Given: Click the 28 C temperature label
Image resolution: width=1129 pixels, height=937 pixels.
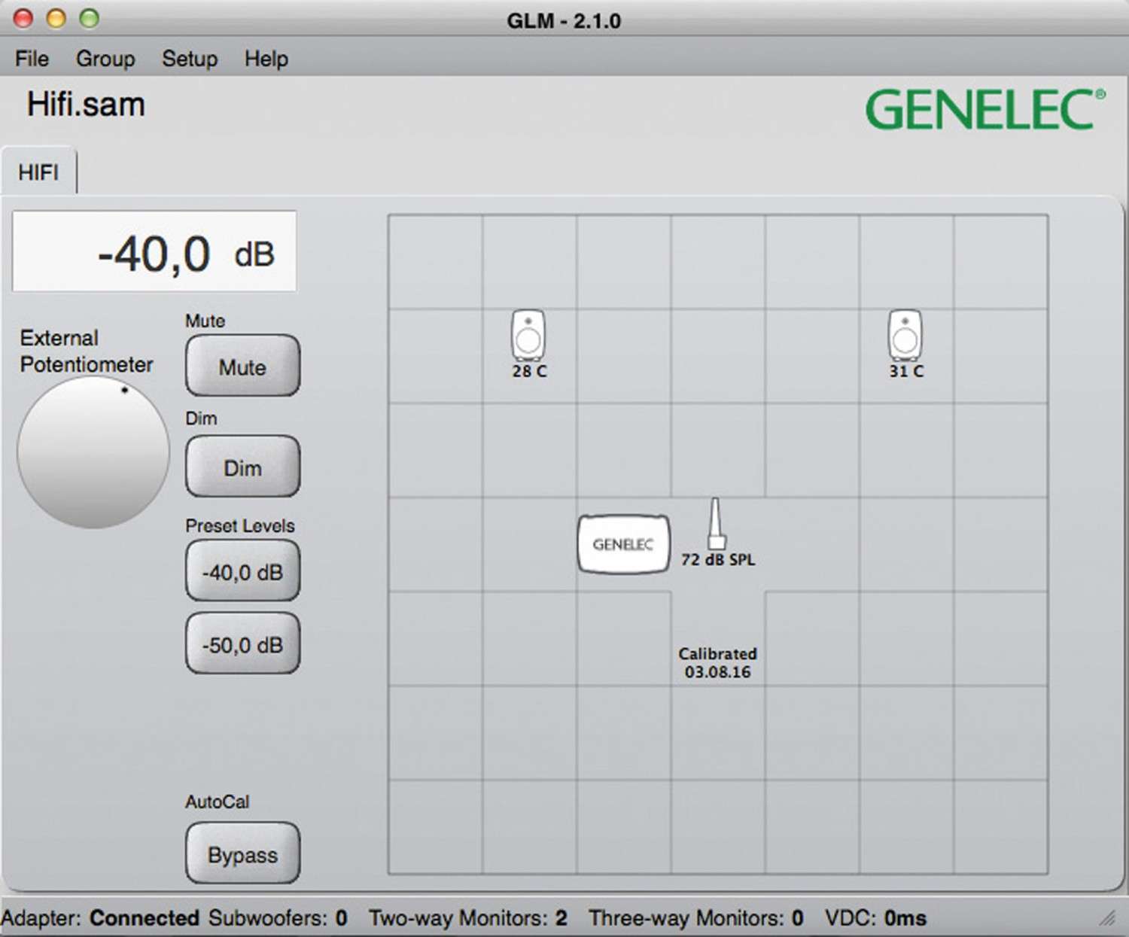Looking at the screenshot, I should point(529,371).
